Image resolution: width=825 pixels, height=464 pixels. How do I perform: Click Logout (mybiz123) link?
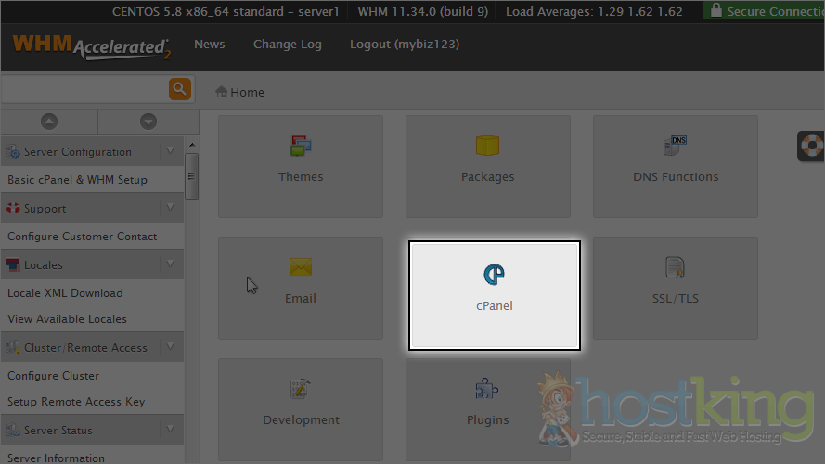coord(404,45)
